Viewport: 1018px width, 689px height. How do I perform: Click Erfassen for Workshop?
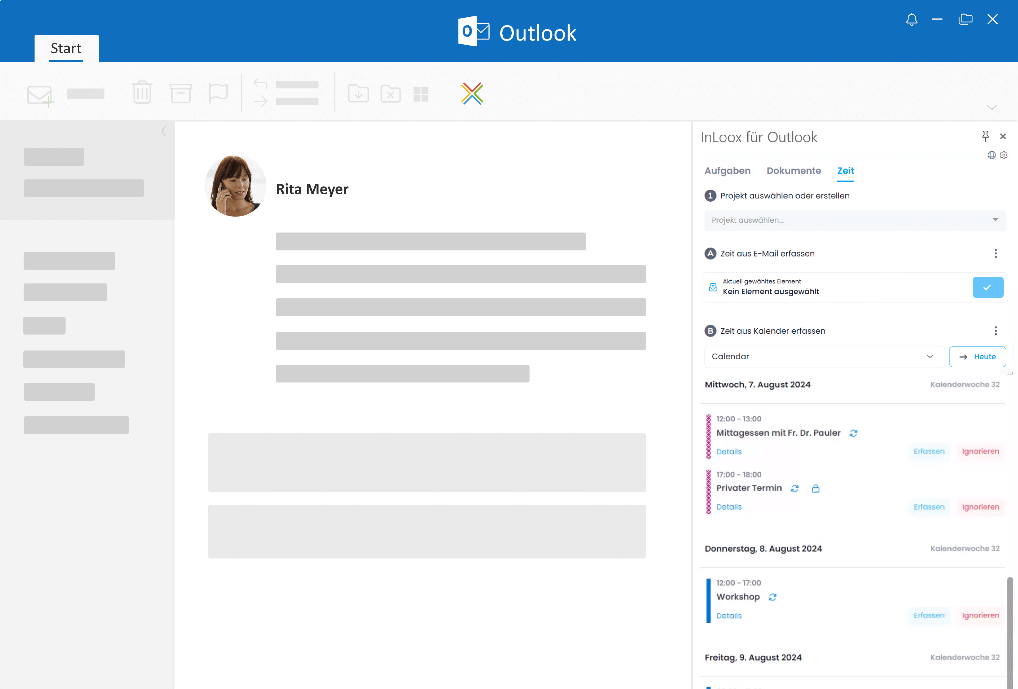tap(929, 615)
